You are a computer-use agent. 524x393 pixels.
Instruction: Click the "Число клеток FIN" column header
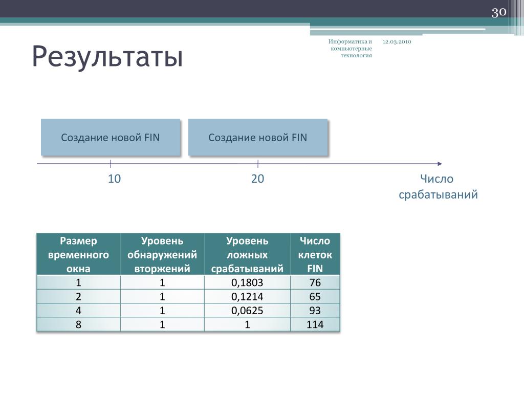click(315, 254)
